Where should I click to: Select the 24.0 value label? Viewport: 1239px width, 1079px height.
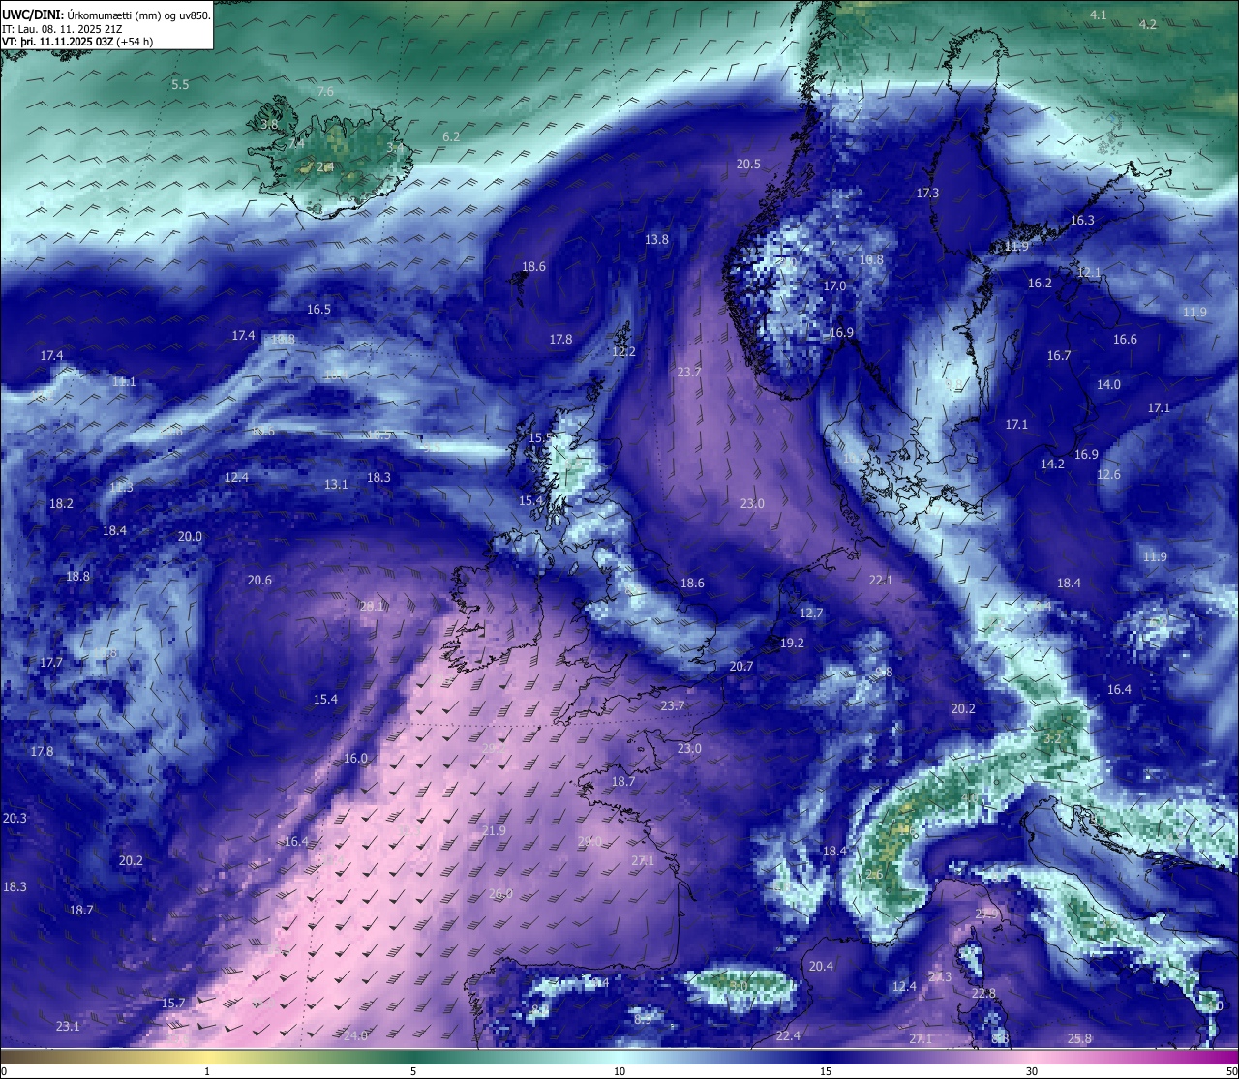355,1035
